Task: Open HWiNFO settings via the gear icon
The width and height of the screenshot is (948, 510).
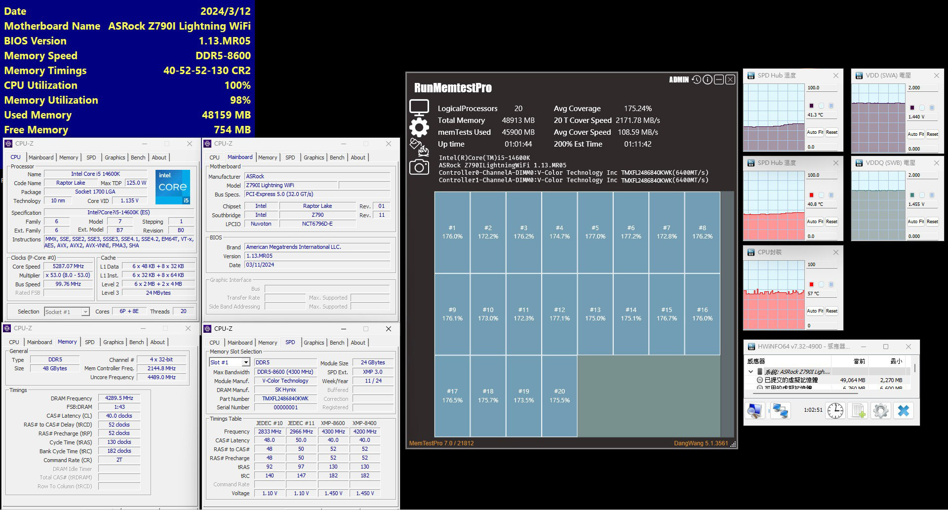Action: 881,411
